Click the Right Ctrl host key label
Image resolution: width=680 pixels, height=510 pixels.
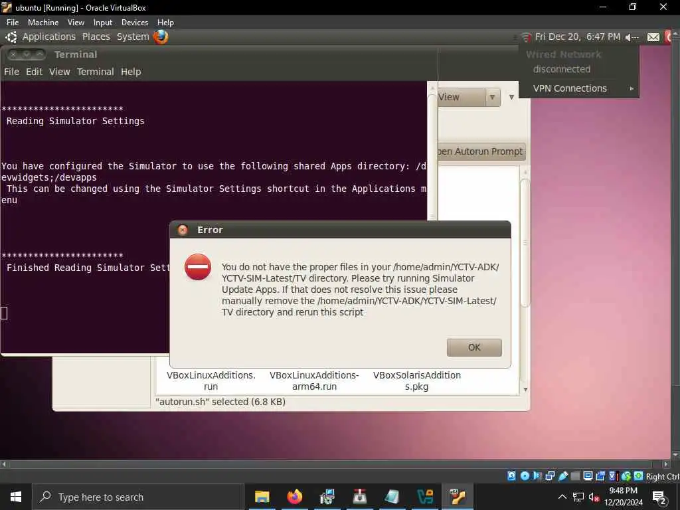click(x=662, y=477)
